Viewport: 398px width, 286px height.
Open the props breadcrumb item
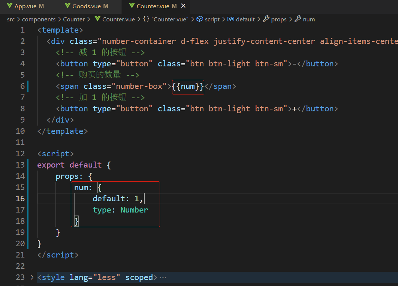pos(279,19)
